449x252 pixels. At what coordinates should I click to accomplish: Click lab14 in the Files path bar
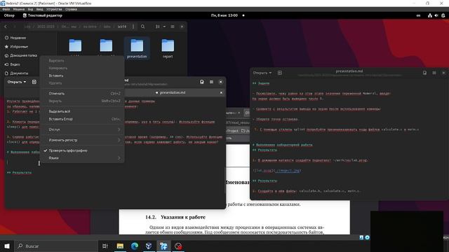(x=121, y=27)
